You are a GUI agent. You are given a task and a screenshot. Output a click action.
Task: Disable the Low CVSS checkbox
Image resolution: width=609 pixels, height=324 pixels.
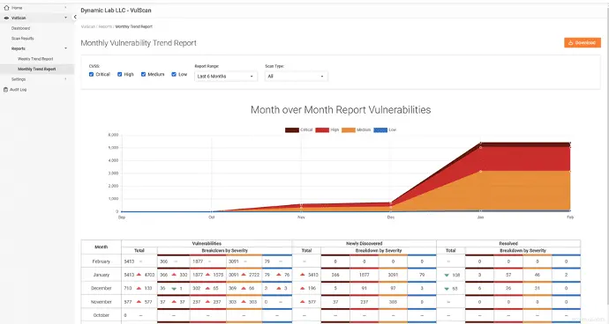174,75
